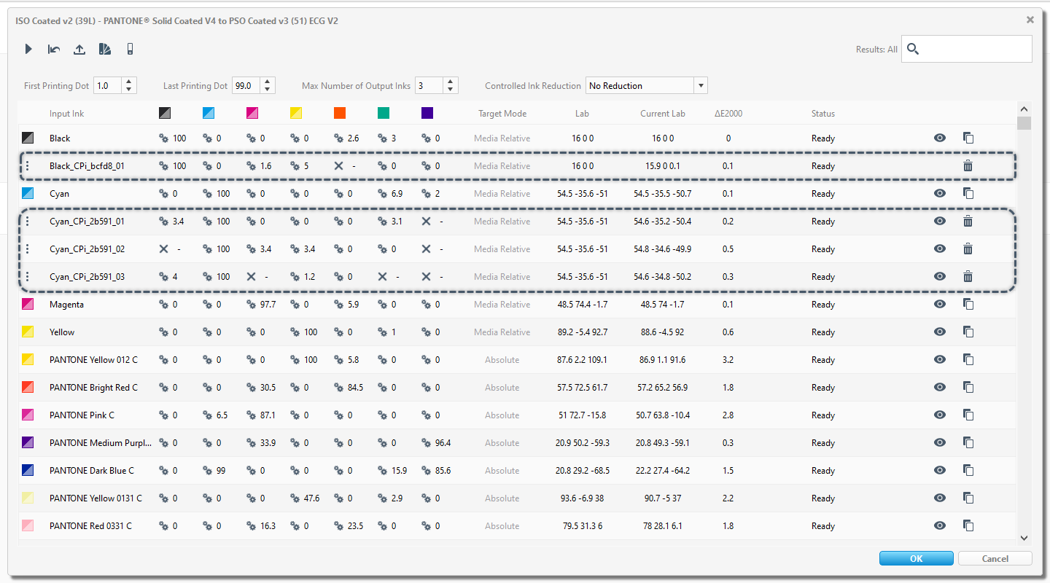Click the ΔE2000 column header
The image size is (1050, 583).
click(x=728, y=113)
